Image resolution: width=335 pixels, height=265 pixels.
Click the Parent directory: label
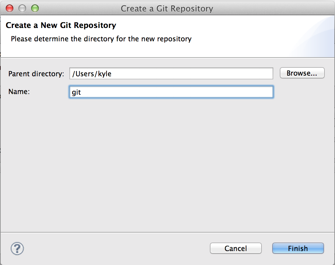[36, 74]
